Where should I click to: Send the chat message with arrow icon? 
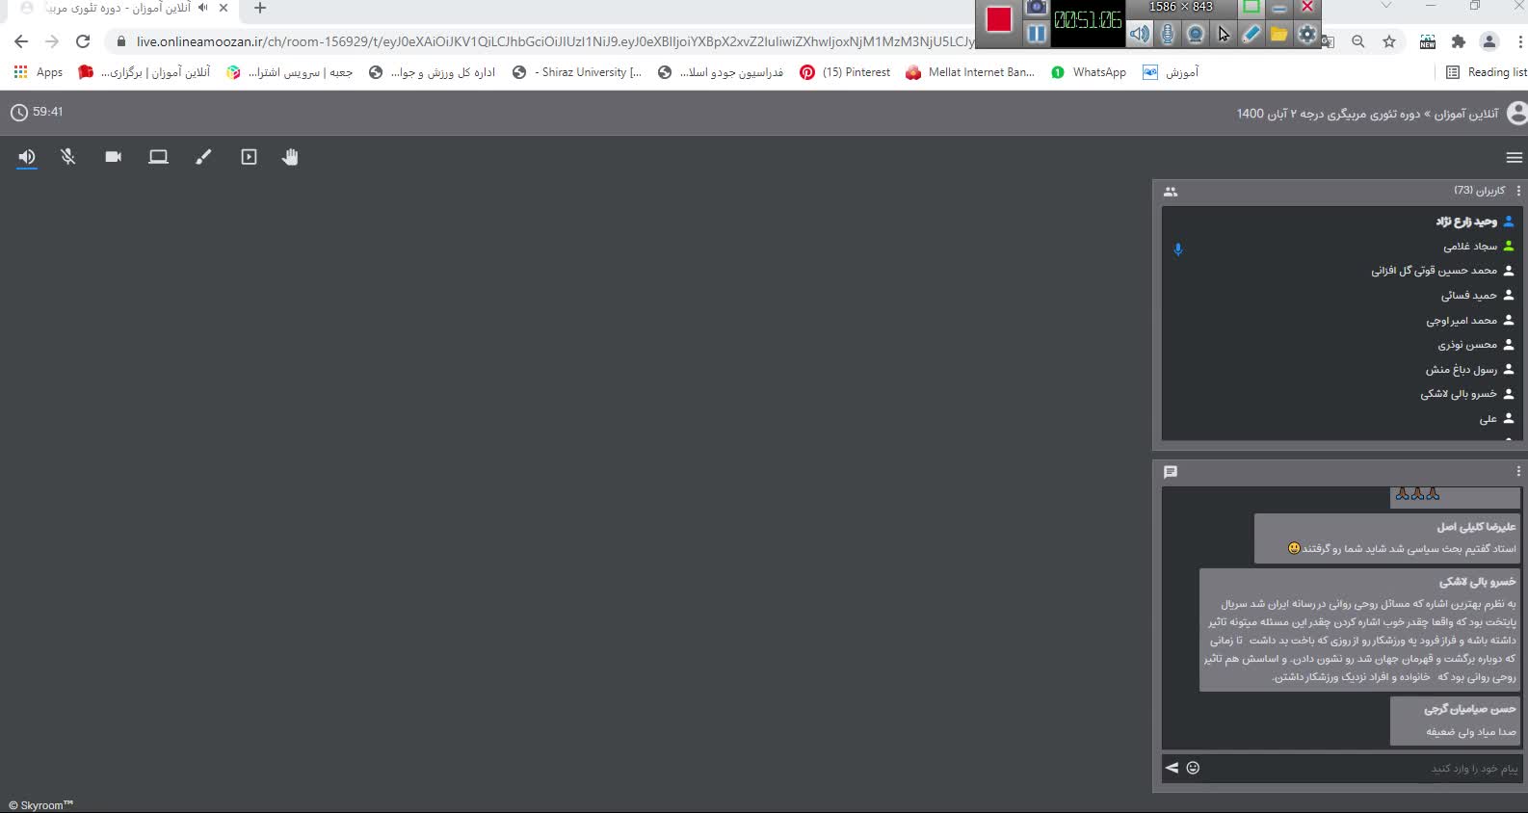coord(1172,768)
